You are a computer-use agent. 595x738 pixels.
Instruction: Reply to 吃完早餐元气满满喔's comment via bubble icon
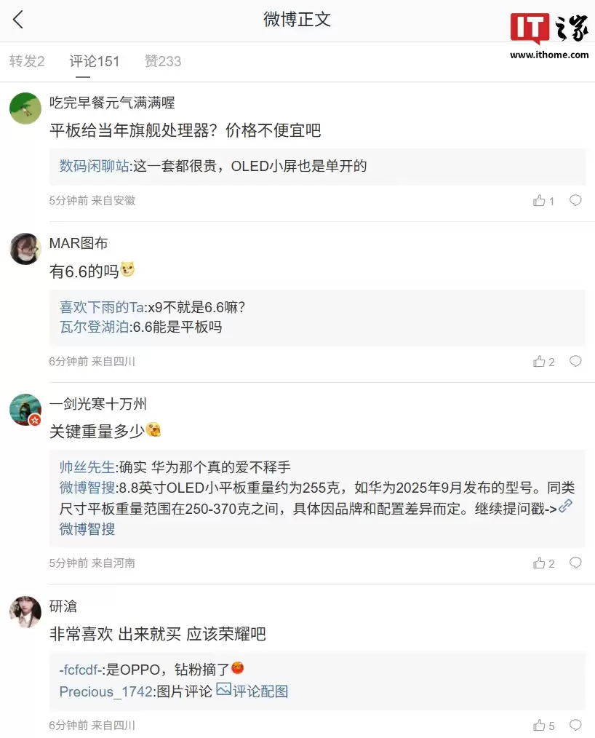[x=575, y=200]
